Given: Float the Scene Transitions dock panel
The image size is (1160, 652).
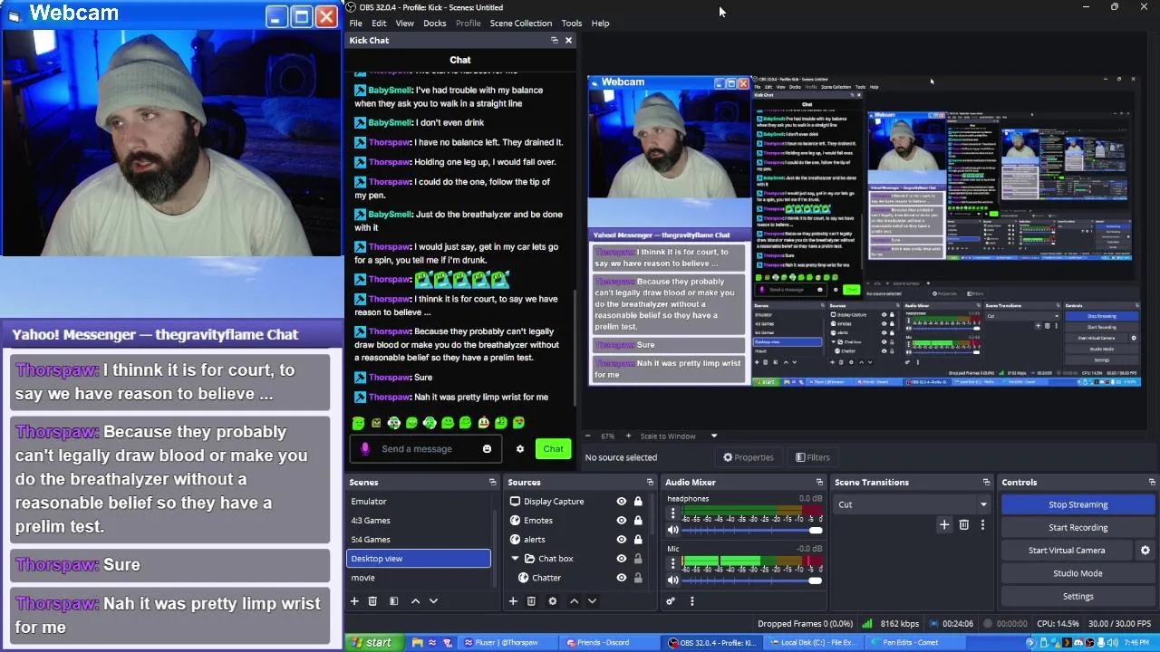Looking at the screenshot, I should (986, 483).
